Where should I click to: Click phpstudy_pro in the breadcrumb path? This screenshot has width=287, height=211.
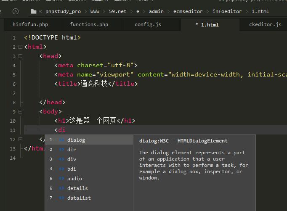63,11
